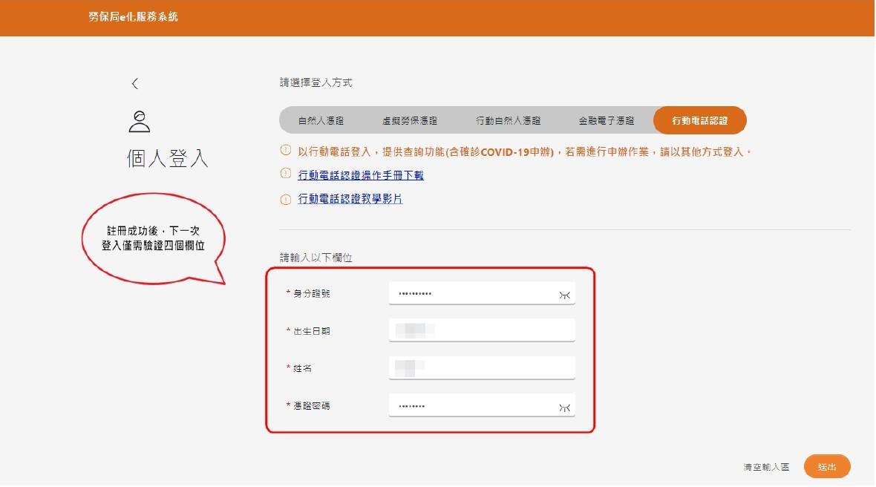Viewport: 876px width, 487px height.
Task: Focus the 身分證號 input field
Action: click(x=482, y=294)
